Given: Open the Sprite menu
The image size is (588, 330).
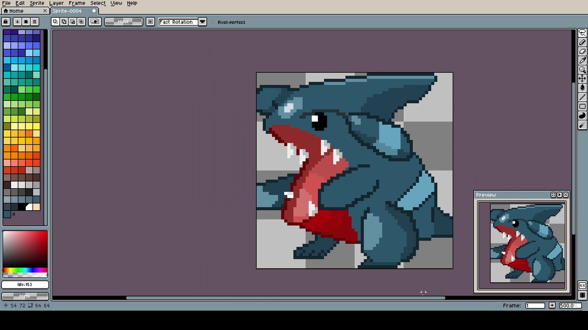Looking at the screenshot, I should click(37, 3).
